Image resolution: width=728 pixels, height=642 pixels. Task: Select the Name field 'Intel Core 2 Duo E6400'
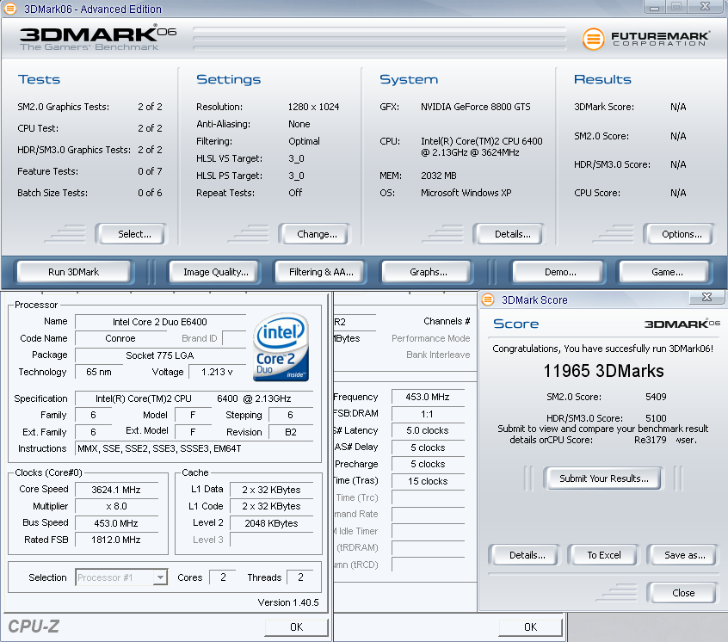click(160, 322)
